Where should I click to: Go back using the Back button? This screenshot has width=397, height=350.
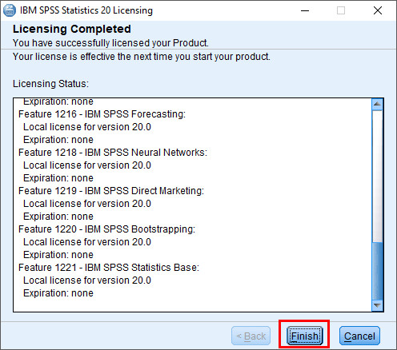tap(251, 336)
